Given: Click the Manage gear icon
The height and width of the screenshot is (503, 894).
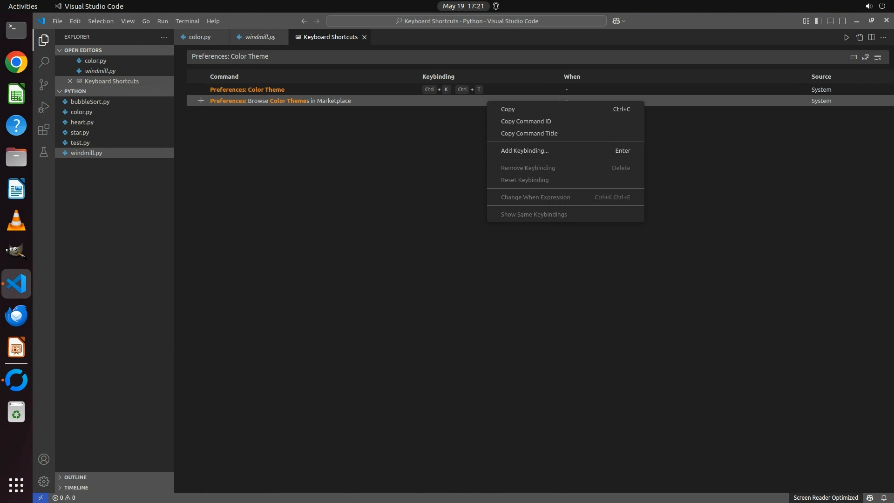Looking at the screenshot, I should [44, 481].
